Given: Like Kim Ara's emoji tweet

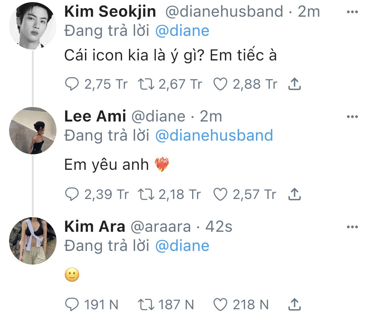Looking at the screenshot, I should (220, 305).
